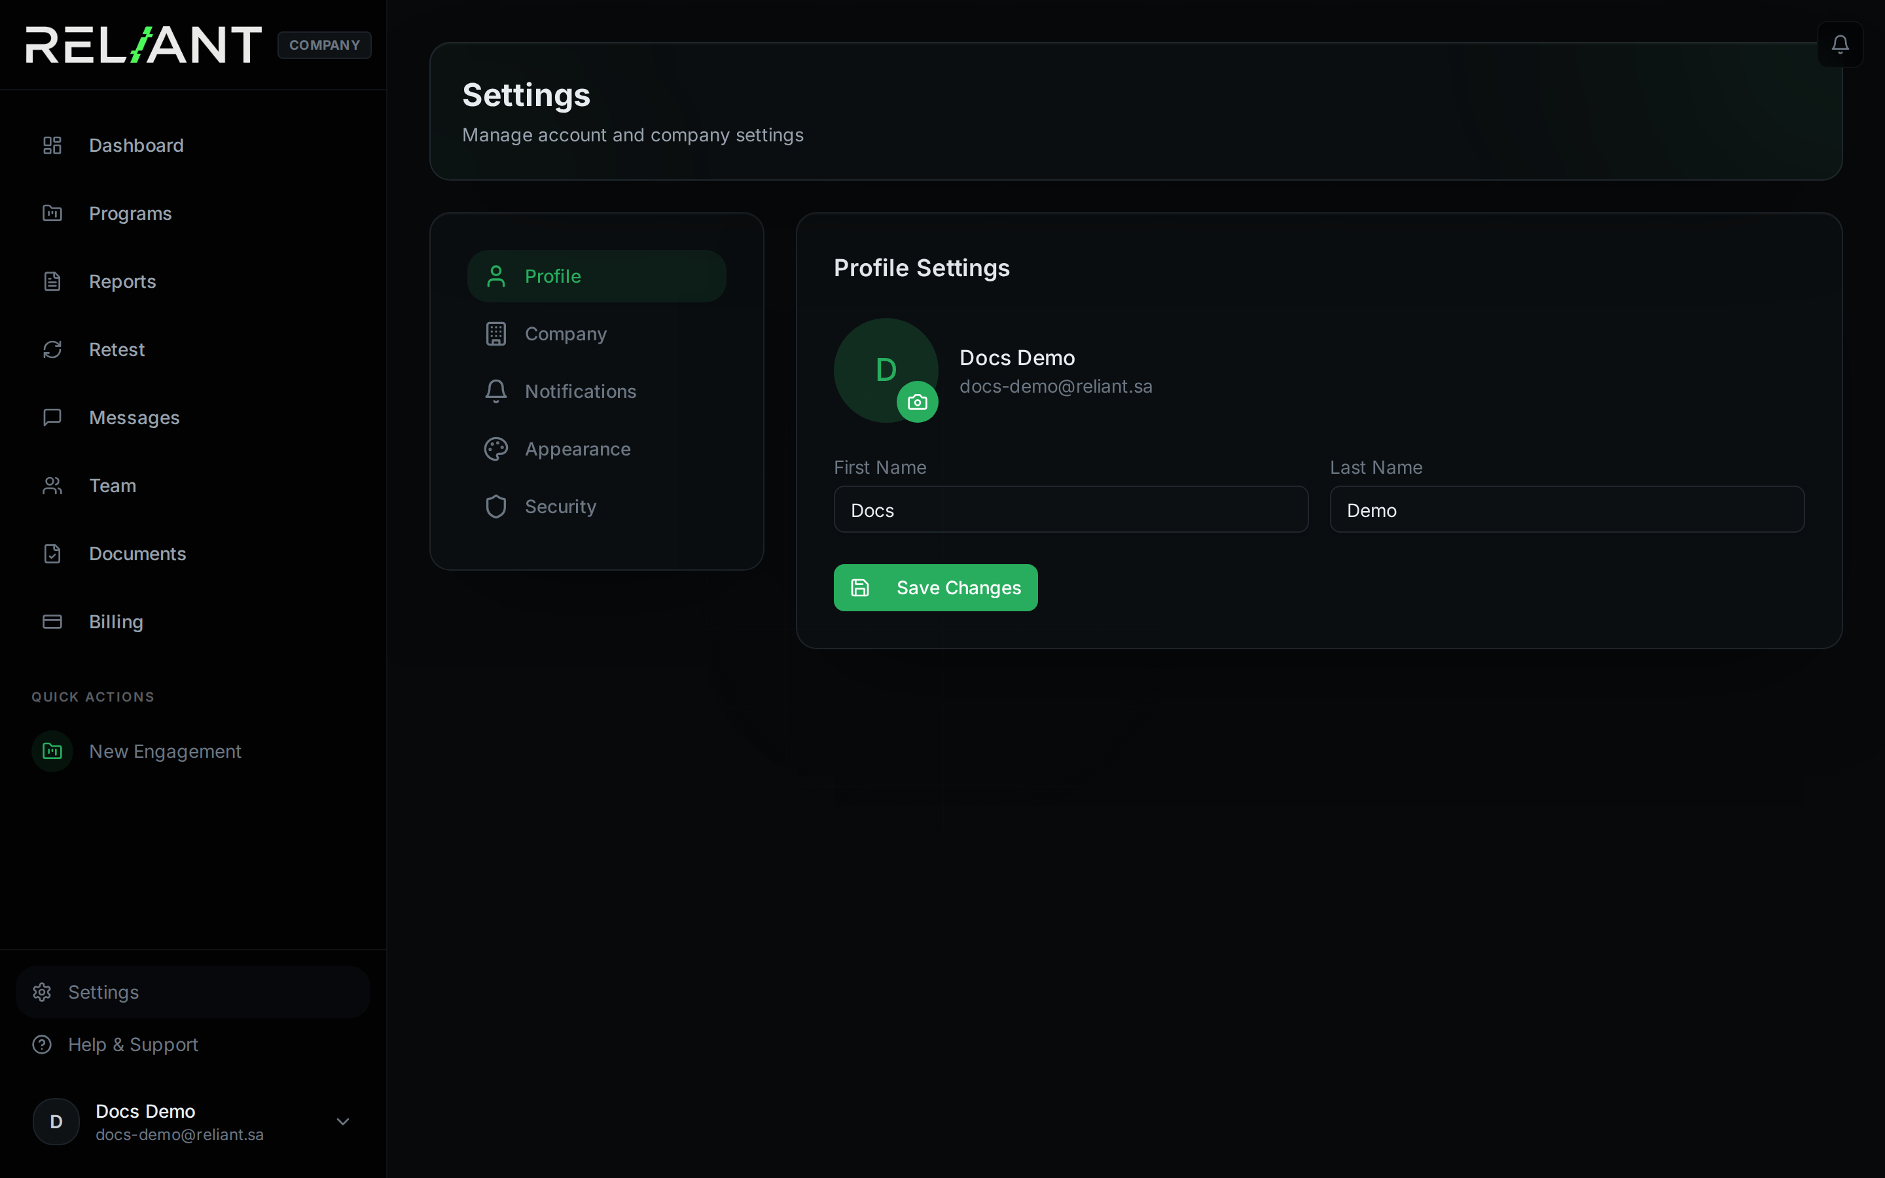The height and width of the screenshot is (1178, 1885).
Task: Click the New Engagement green icon
Action: click(52, 751)
